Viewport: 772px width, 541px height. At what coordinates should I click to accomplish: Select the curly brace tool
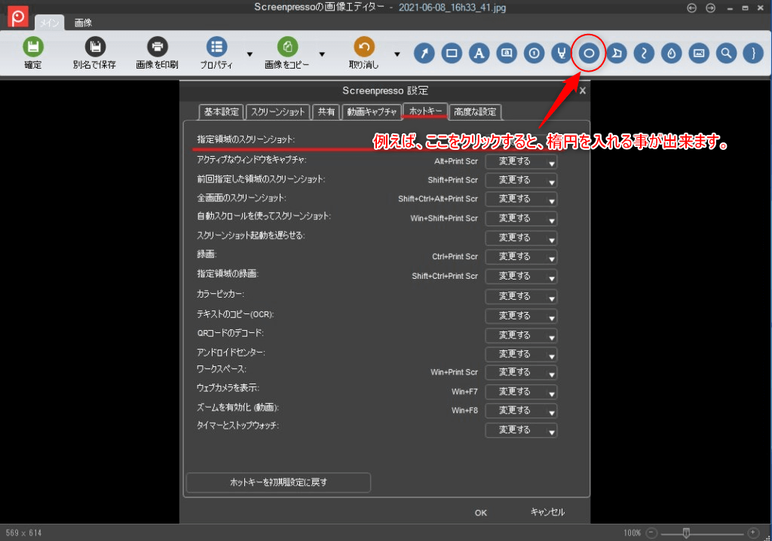click(753, 53)
